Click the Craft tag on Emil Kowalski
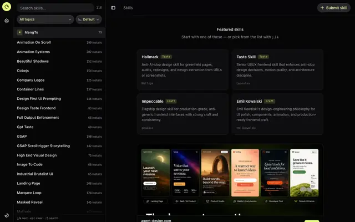This screenshot has width=355, height=222. pyautogui.click(x=270, y=101)
